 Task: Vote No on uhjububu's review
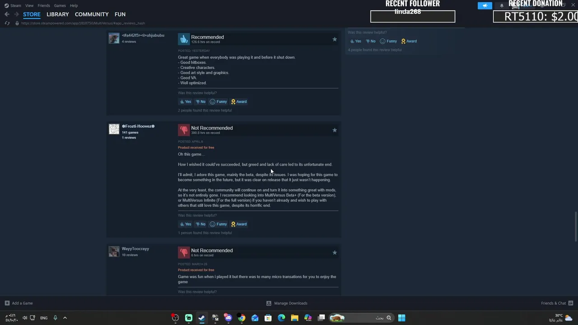tap(200, 102)
